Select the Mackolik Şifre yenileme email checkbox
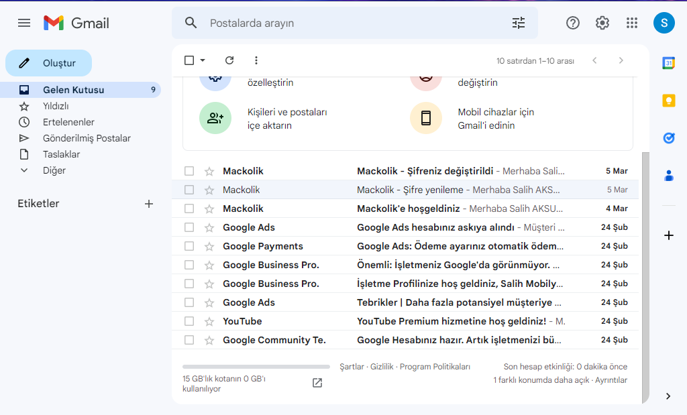The image size is (687, 415). (189, 190)
